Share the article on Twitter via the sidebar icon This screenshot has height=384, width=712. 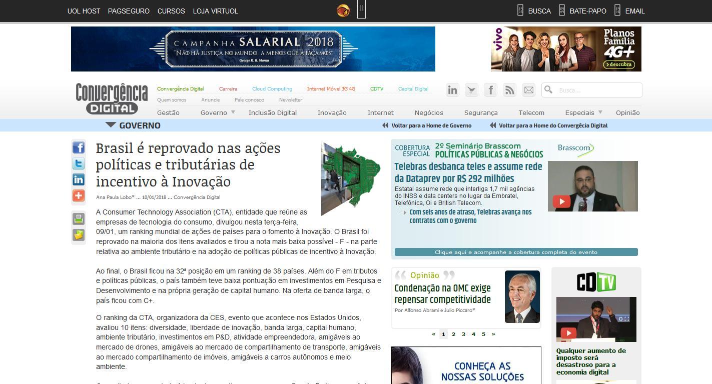(79, 163)
